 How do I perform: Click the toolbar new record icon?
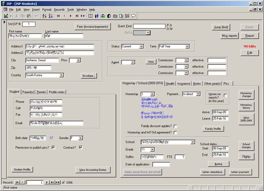pos(83,16)
